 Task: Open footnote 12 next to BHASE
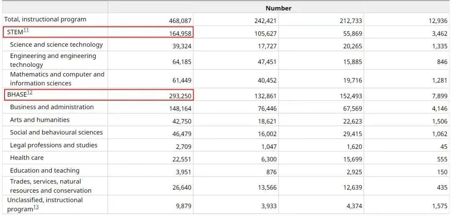coord(30,92)
